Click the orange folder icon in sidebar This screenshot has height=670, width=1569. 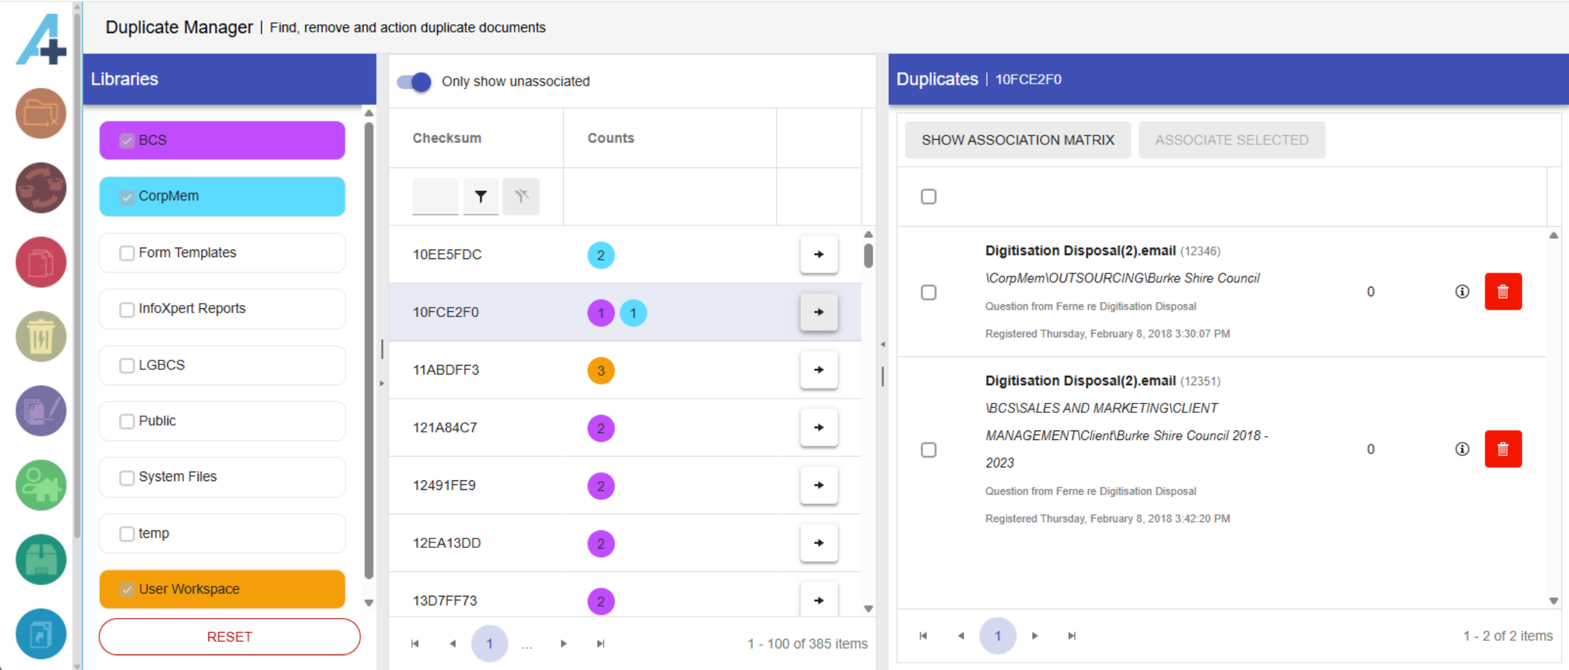point(40,113)
